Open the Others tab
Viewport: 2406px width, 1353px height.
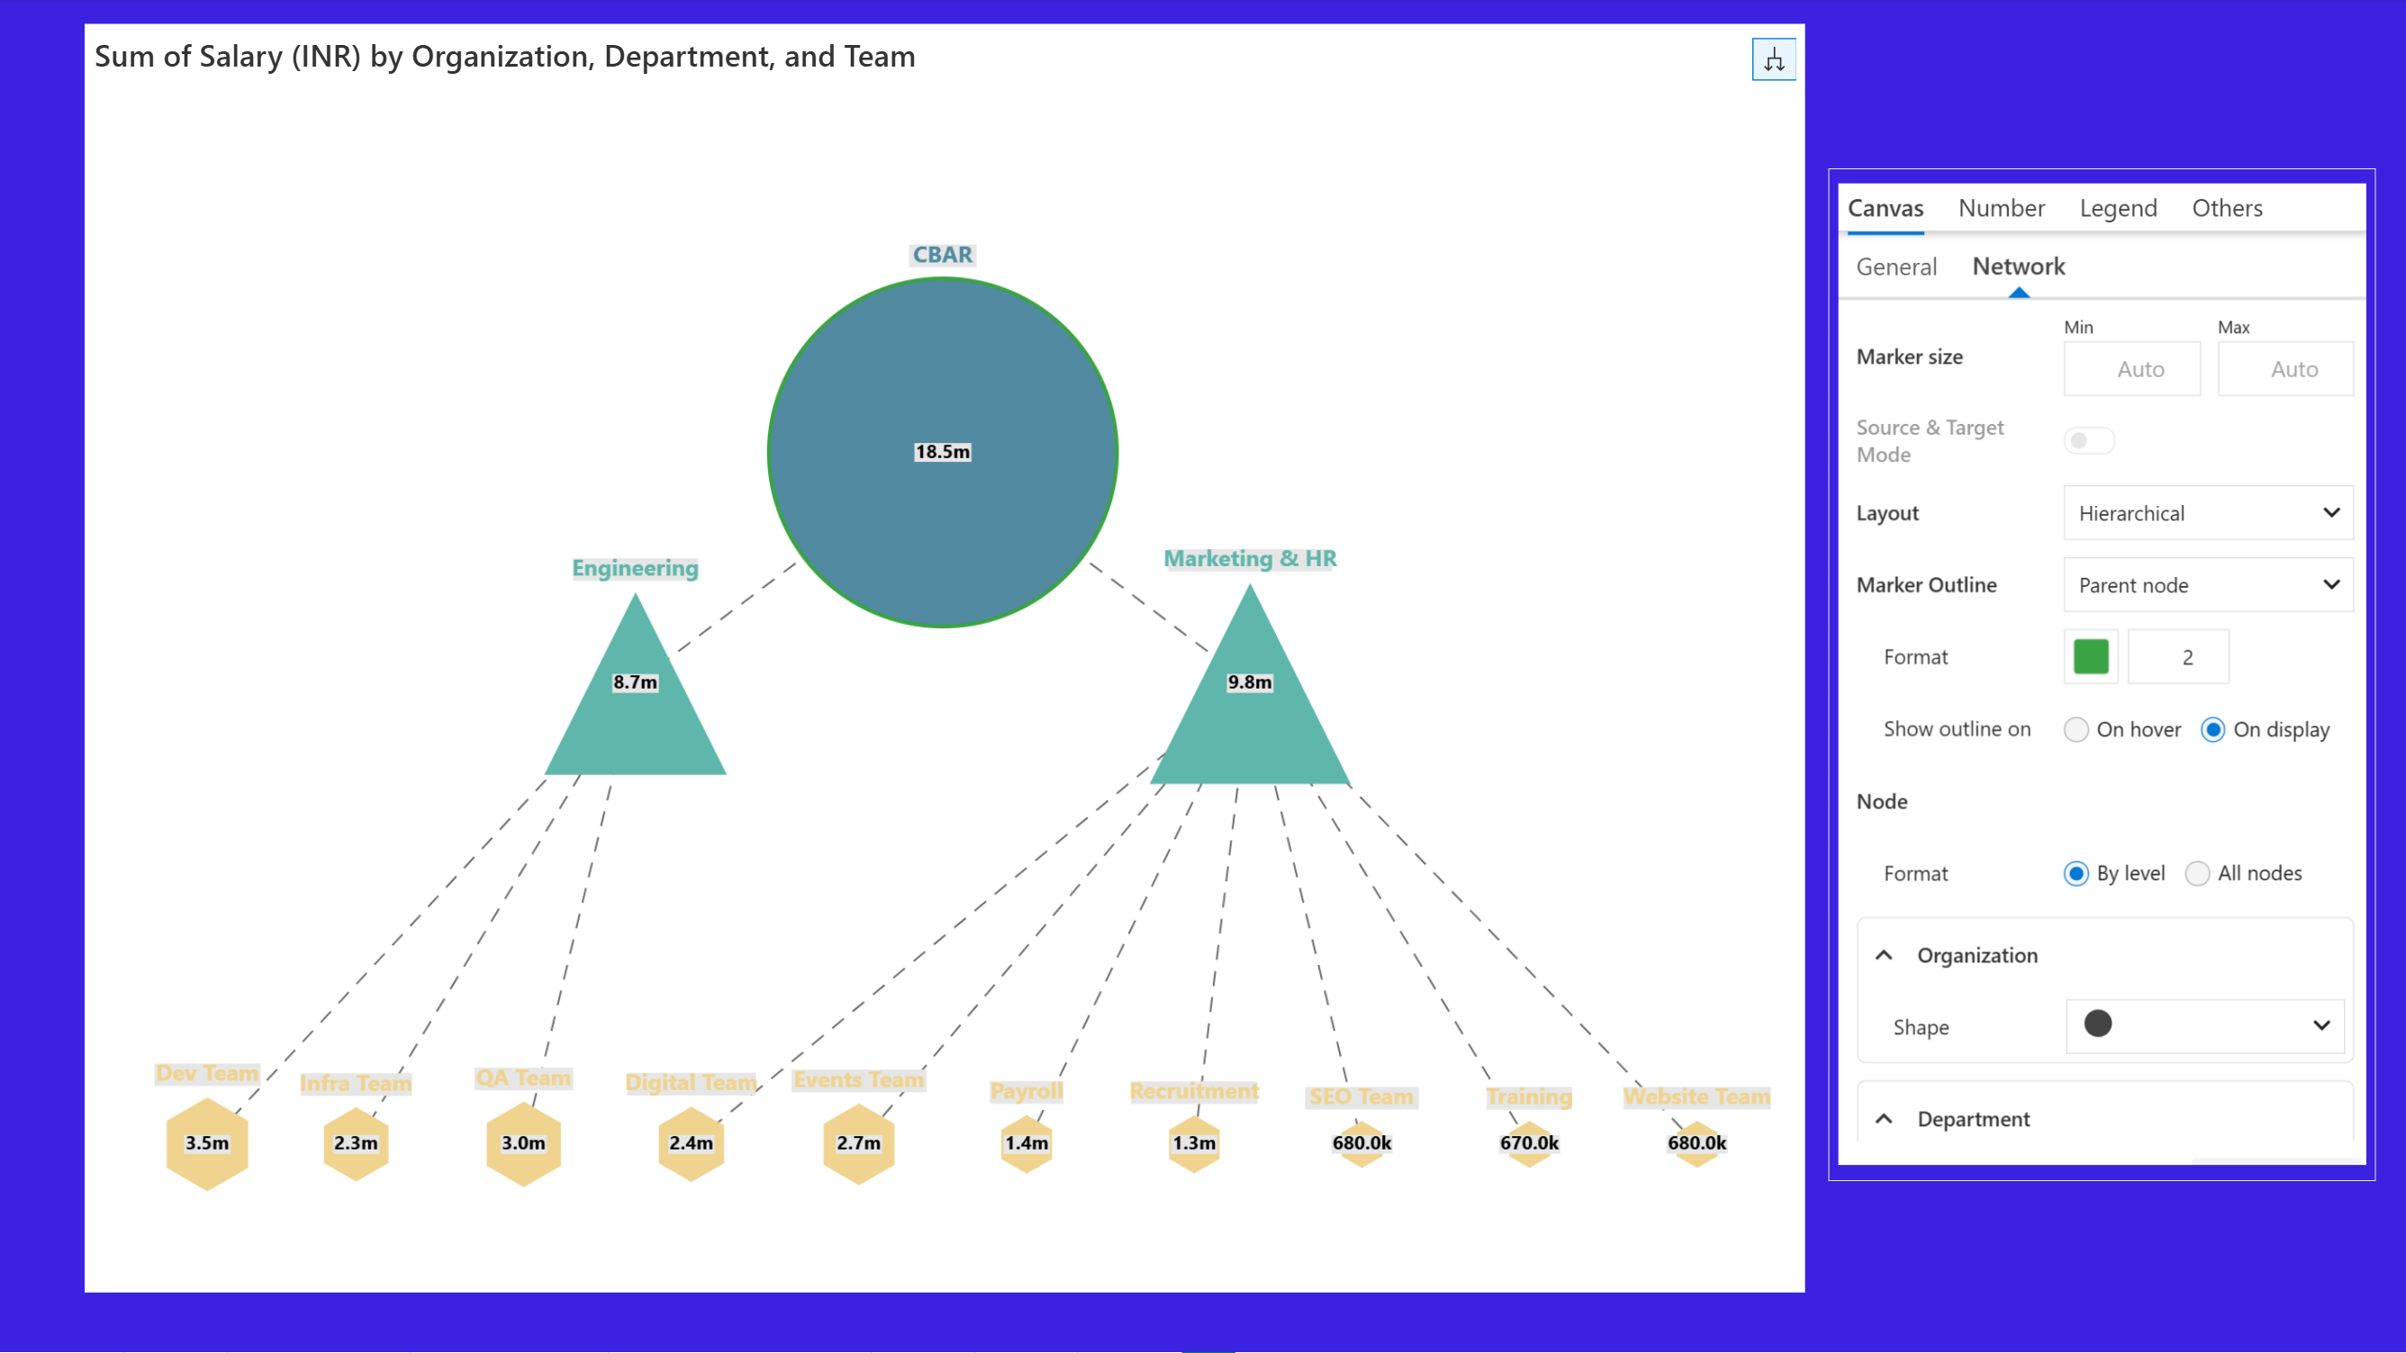point(2227,208)
